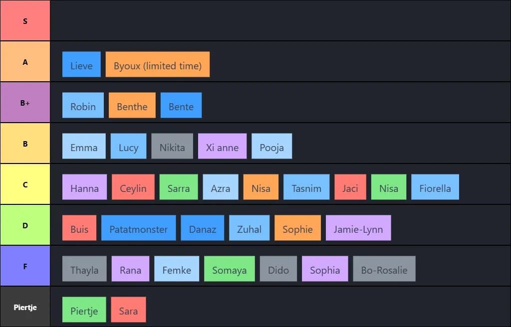This screenshot has height=327, width=511.
Task: Click the gray Nikita card
Action: click(172, 147)
